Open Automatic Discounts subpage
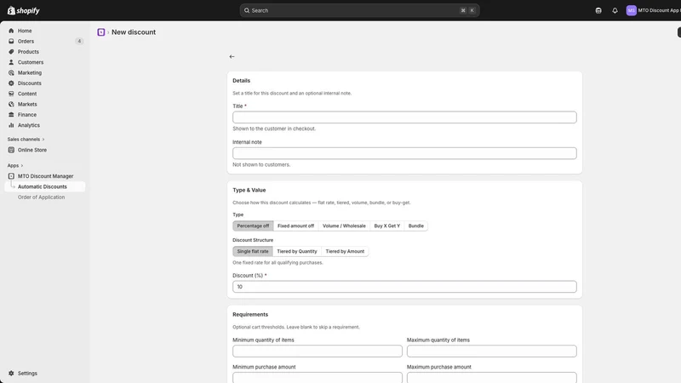The height and width of the screenshot is (383, 681). pos(45,186)
